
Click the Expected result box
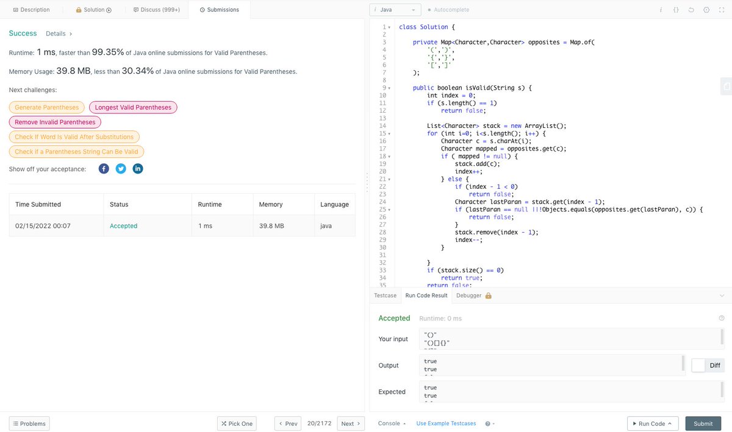coord(572,391)
